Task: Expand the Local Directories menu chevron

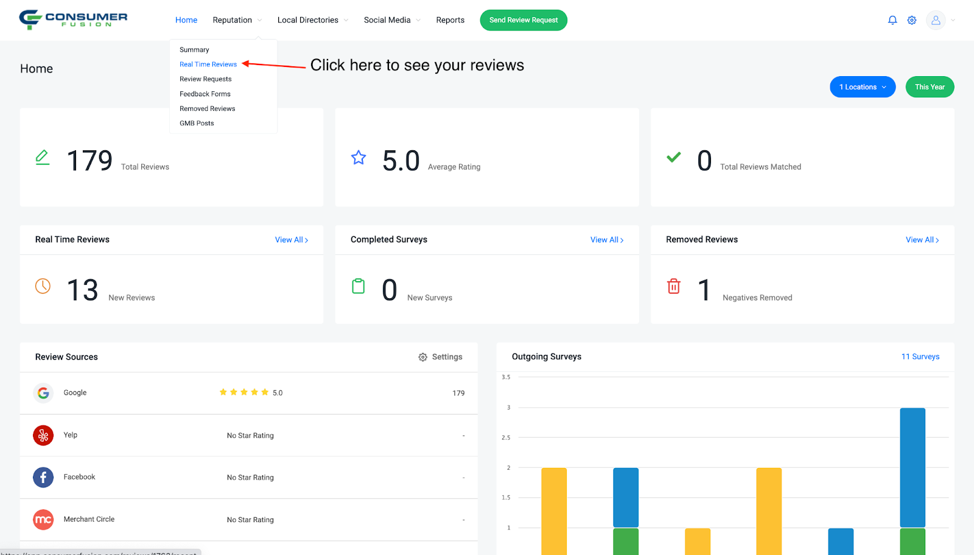Action: [x=346, y=20]
